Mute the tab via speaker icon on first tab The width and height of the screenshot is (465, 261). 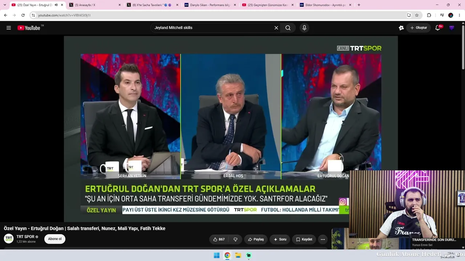point(56,5)
